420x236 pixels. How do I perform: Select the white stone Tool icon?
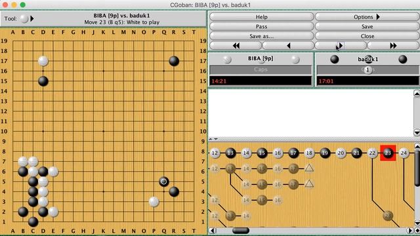[24, 18]
